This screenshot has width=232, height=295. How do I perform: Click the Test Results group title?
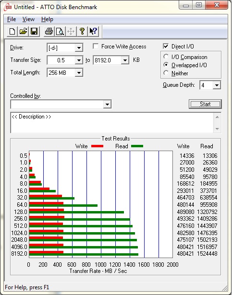point(116,139)
